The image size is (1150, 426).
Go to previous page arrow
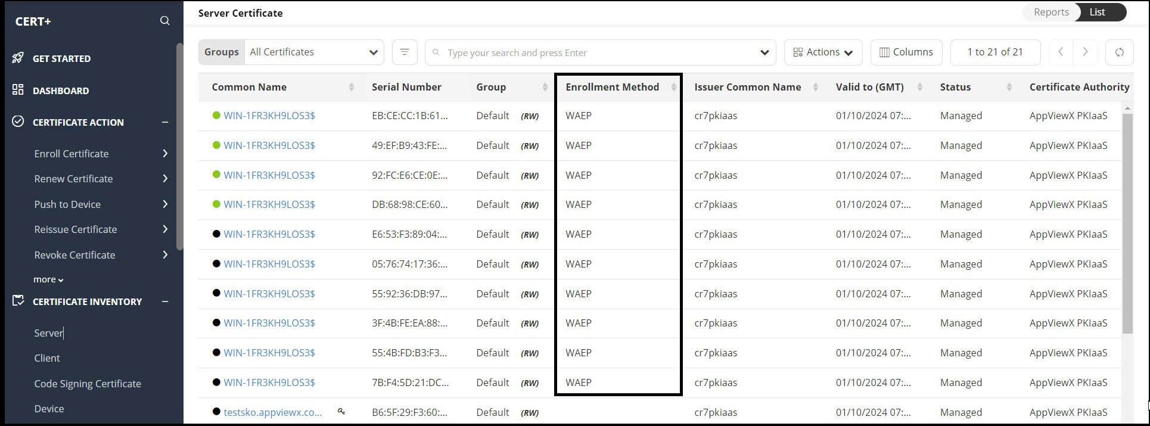[x=1061, y=52]
